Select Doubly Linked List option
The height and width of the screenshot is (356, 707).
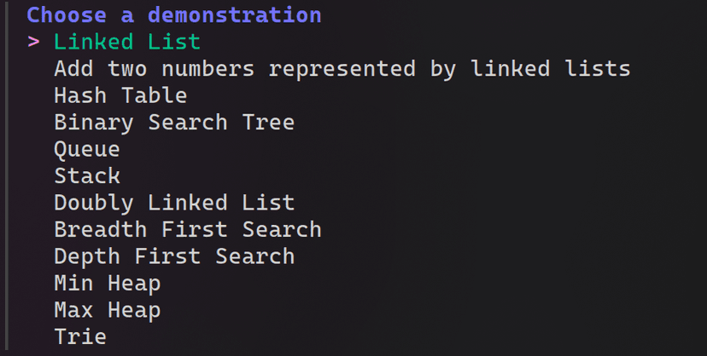coord(174,203)
